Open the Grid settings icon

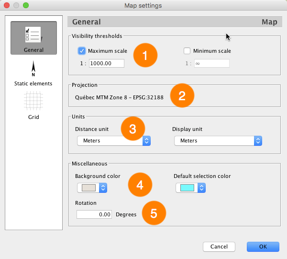33,101
